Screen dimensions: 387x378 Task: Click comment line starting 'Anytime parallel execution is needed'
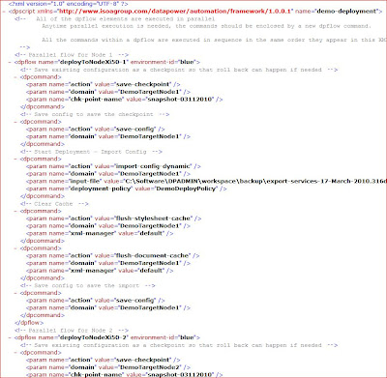coord(206,26)
